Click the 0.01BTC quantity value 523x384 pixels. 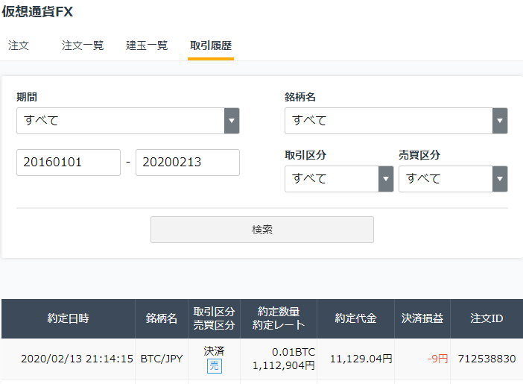[294, 352]
